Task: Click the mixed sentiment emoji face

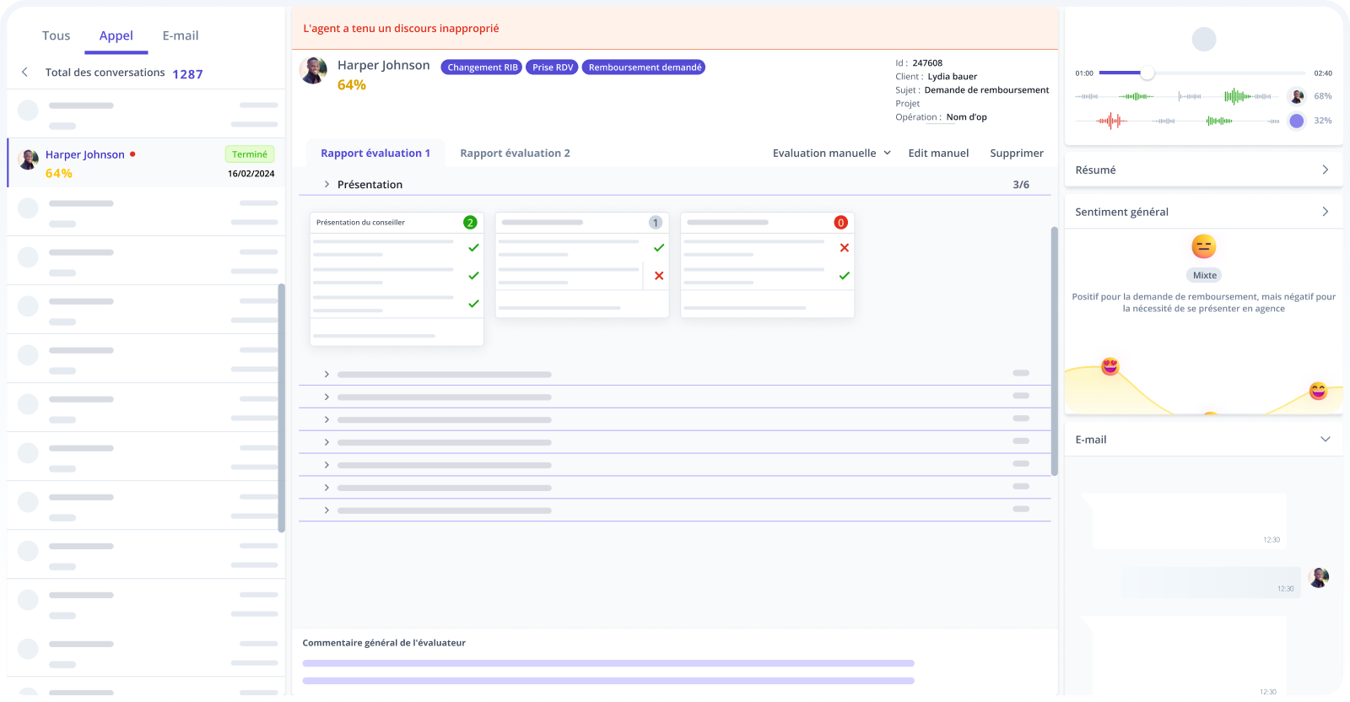Action: [1203, 246]
